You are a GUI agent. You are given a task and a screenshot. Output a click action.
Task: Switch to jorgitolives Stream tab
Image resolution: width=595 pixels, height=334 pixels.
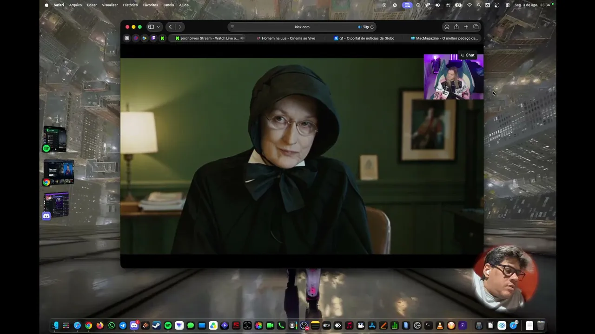tap(208, 39)
